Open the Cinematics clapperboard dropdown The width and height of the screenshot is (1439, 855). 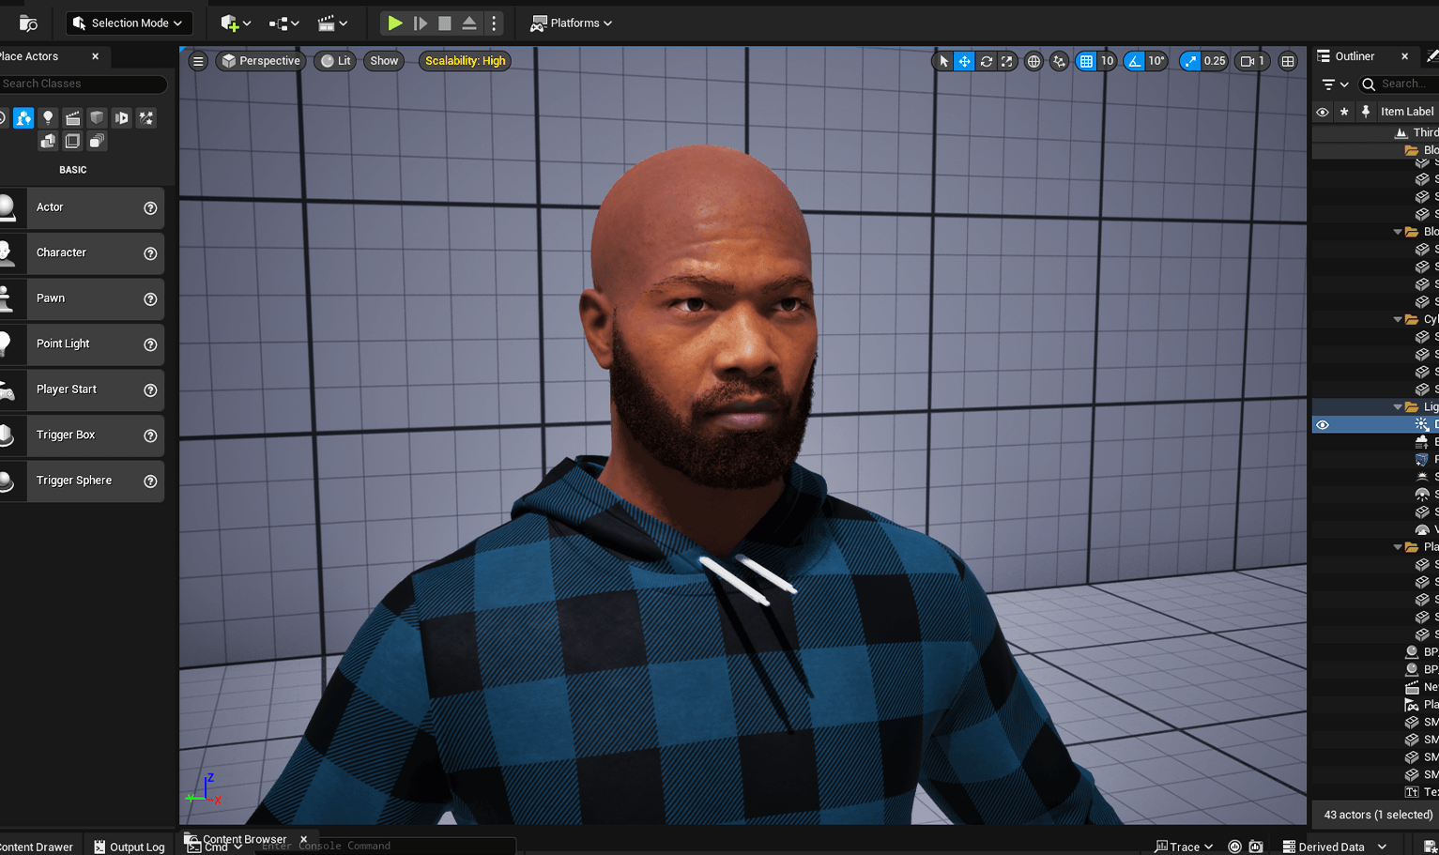(332, 23)
